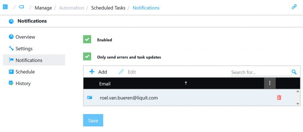303x132 pixels.
Task: Open the Overview section
Action: tap(25, 37)
